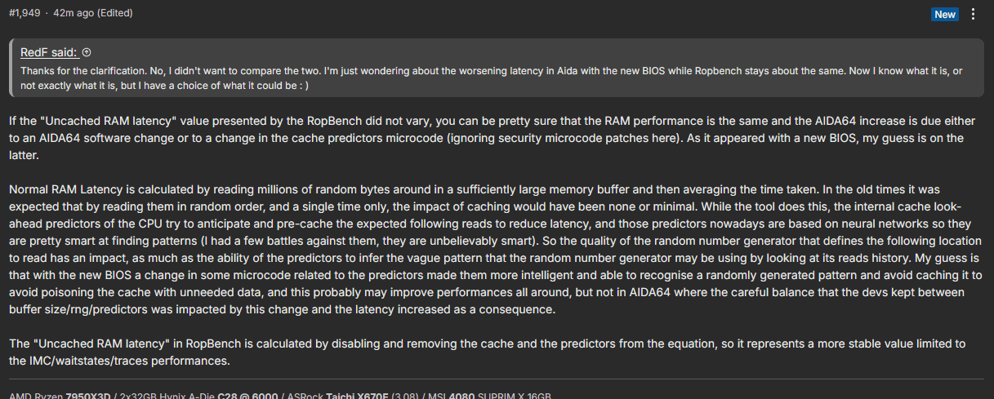Click the paragraph beginning Normal RAM Latency is calculated
The image size is (994, 399).
[495, 249]
